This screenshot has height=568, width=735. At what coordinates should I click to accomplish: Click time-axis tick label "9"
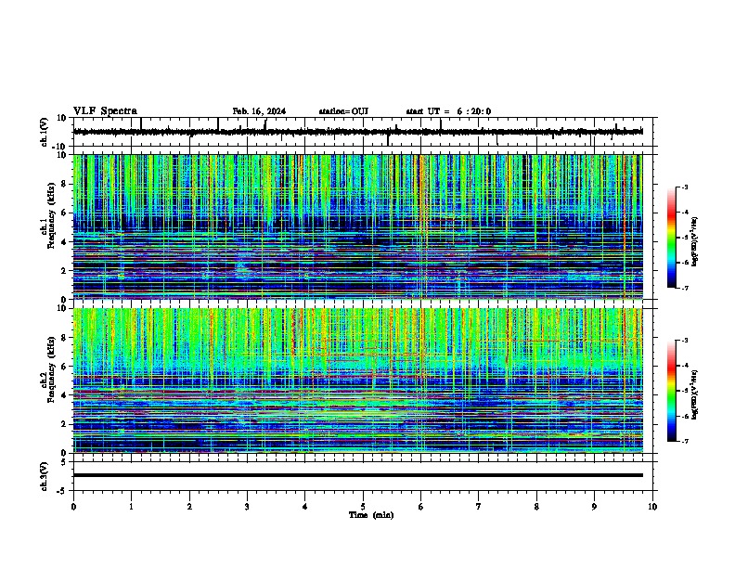[594, 507]
